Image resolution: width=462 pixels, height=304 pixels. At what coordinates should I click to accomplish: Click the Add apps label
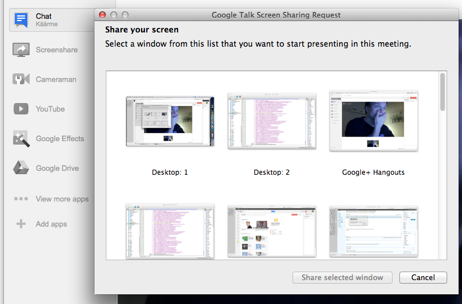coord(51,224)
